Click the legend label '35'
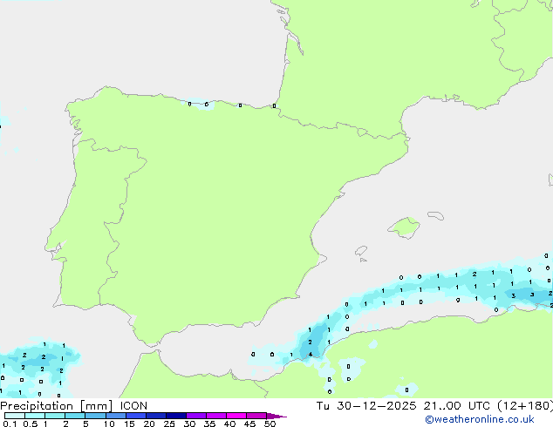This screenshot has height=427, width=553. pos(209,424)
